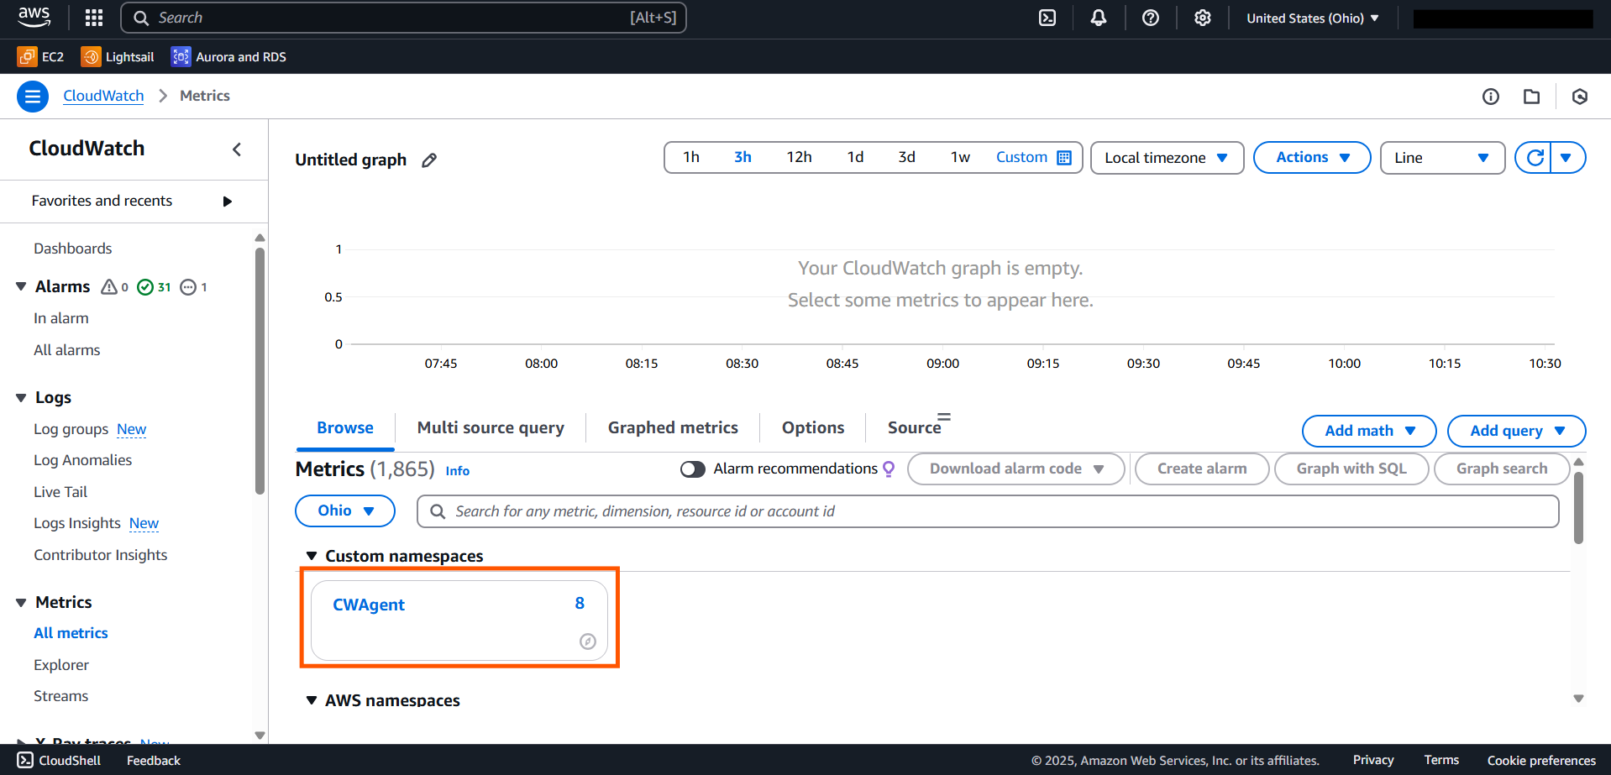Open Aurora and RDS shortcut

coord(229,56)
